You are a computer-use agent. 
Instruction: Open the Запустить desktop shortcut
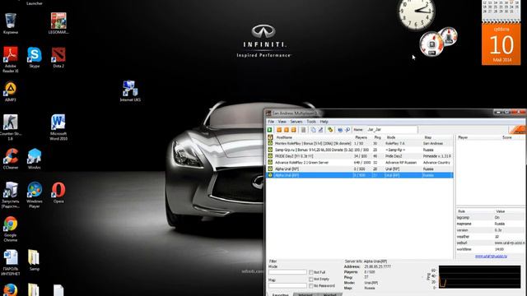(x=11, y=195)
